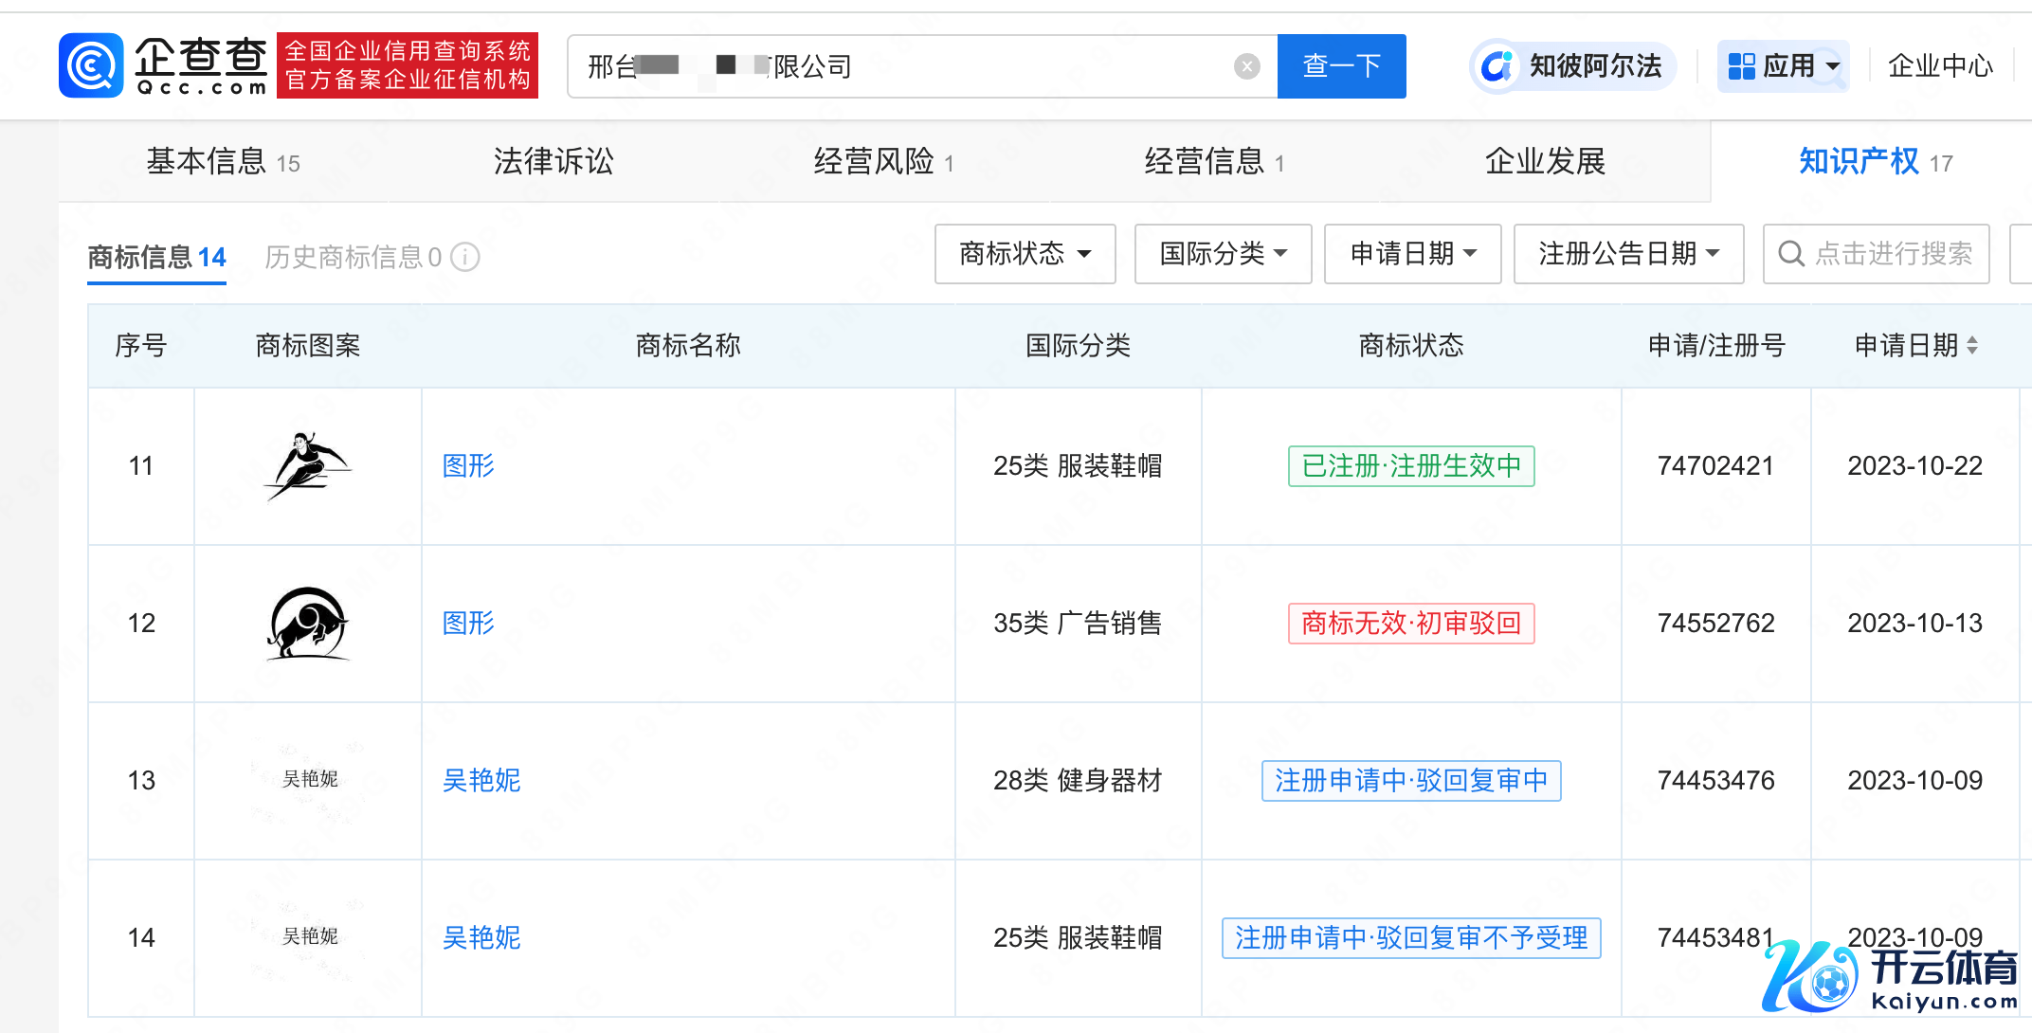Open the 知彼阿尔法 AI assistant icon
This screenshot has width=2032, height=1033.
coord(1497,66)
